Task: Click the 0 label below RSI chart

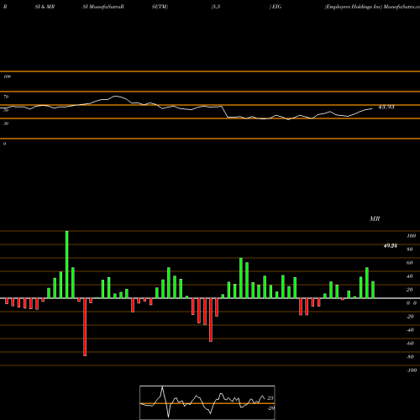Action: 4,144
